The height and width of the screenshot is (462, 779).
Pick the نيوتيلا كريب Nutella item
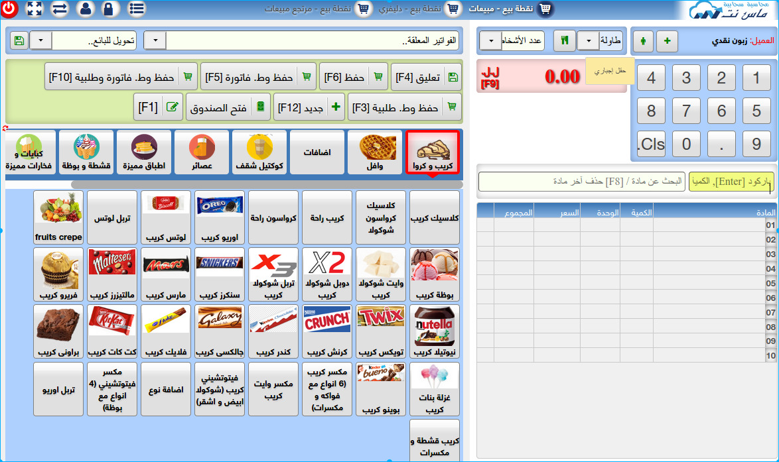[x=435, y=331]
